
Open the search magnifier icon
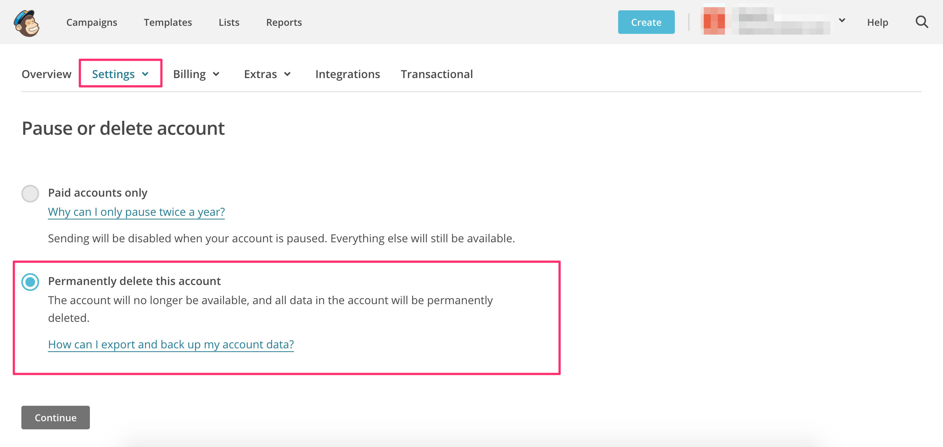pos(922,22)
